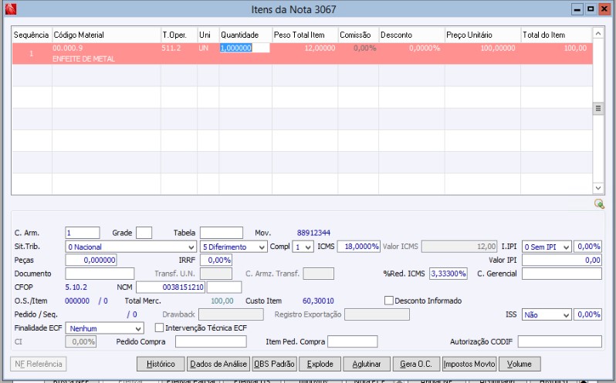The width and height of the screenshot is (616, 383).
Task: Click the %Red. ICMS 3,33300% field
Action: [x=448, y=274]
